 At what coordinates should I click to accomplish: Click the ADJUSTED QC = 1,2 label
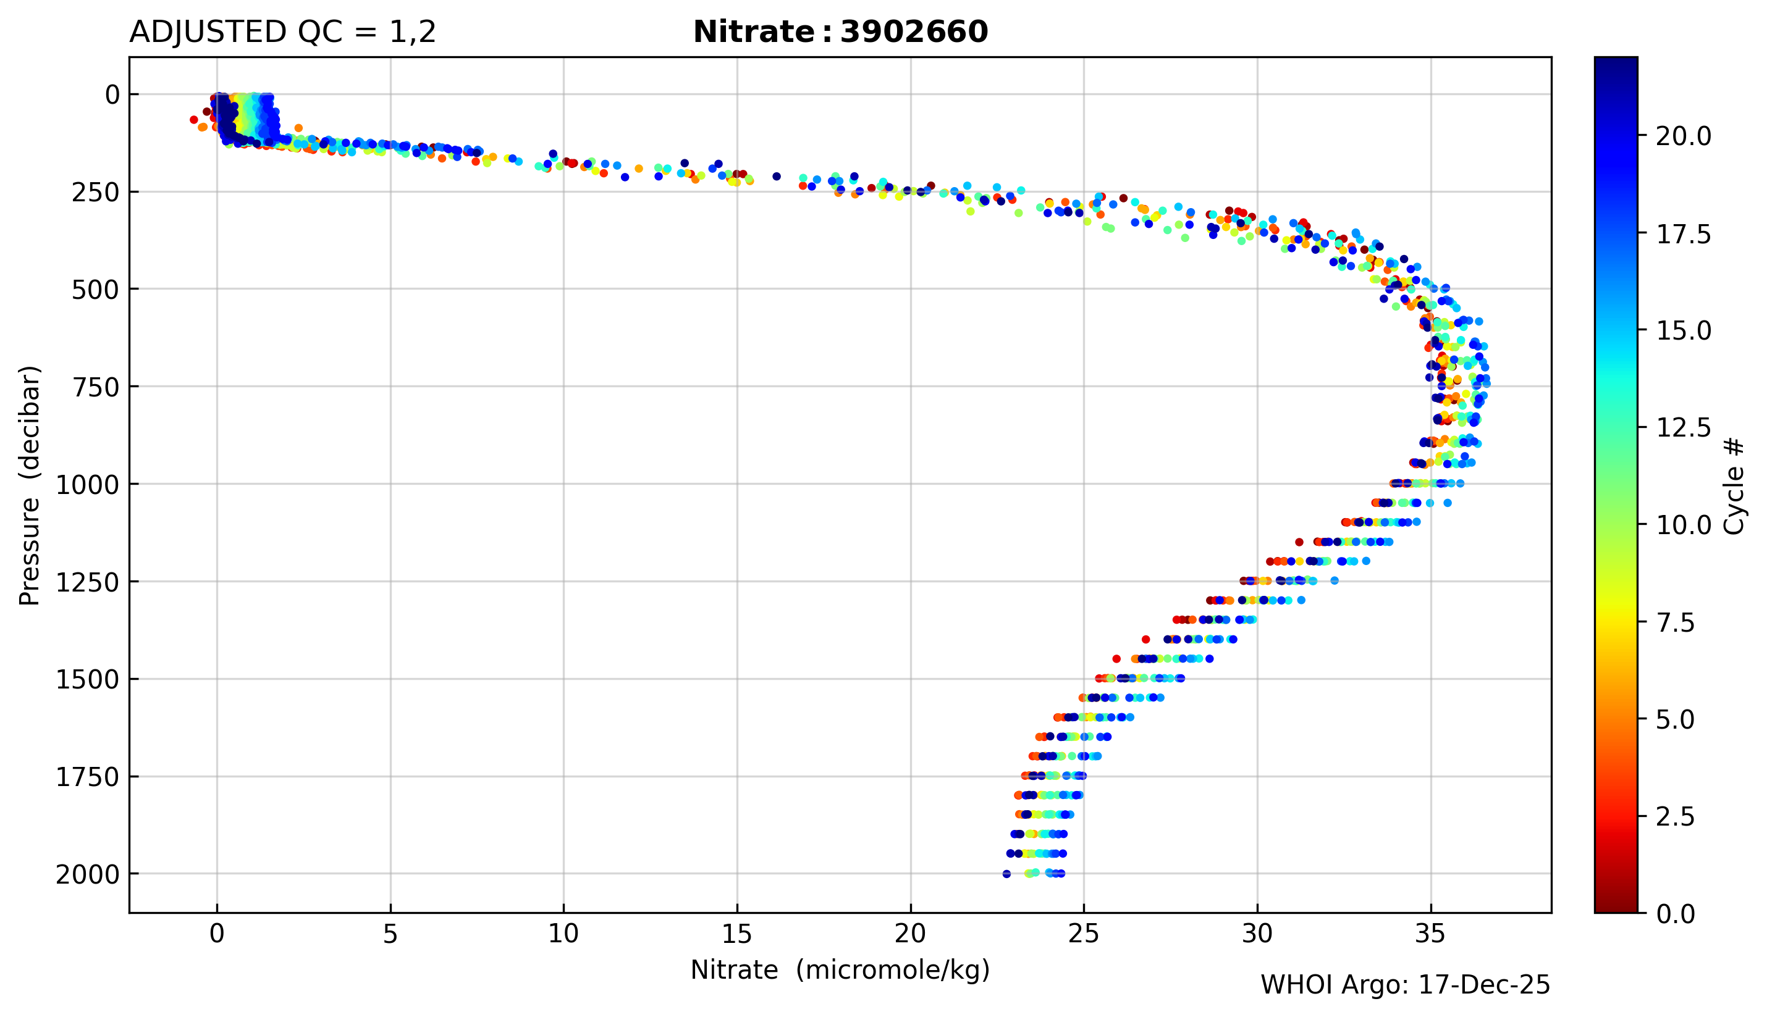[x=282, y=32]
